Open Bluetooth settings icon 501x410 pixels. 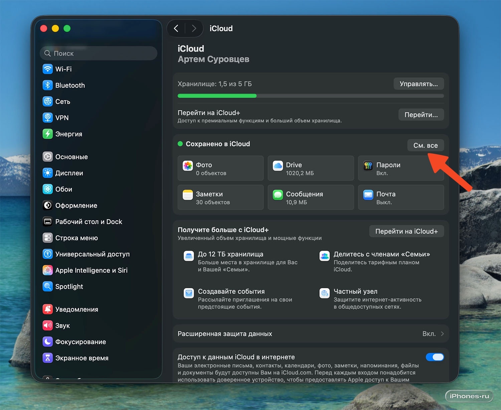pos(48,85)
